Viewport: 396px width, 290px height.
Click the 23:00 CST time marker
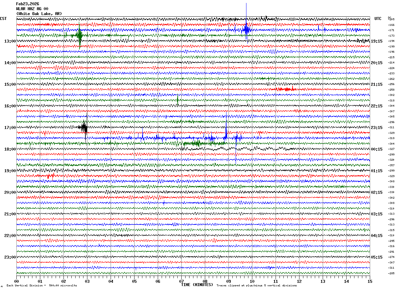[10, 257]
